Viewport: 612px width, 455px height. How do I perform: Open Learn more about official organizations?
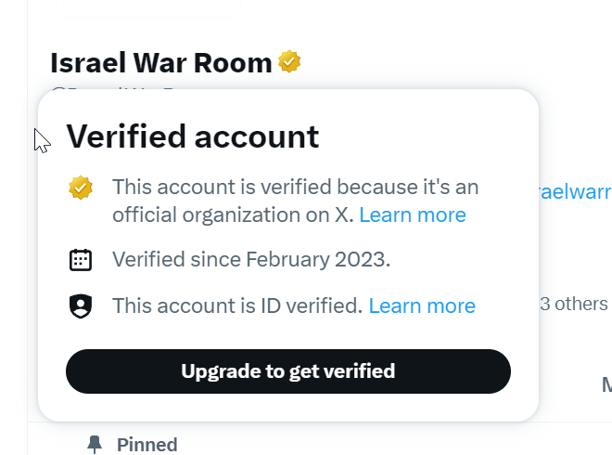(412, 215)
